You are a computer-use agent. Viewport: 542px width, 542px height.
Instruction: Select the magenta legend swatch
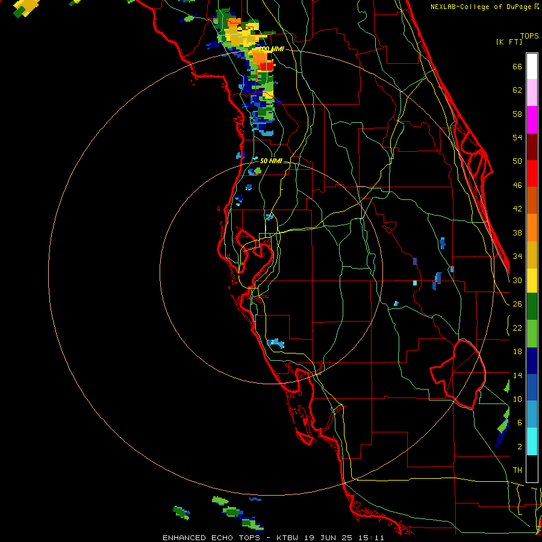[532, 120]
